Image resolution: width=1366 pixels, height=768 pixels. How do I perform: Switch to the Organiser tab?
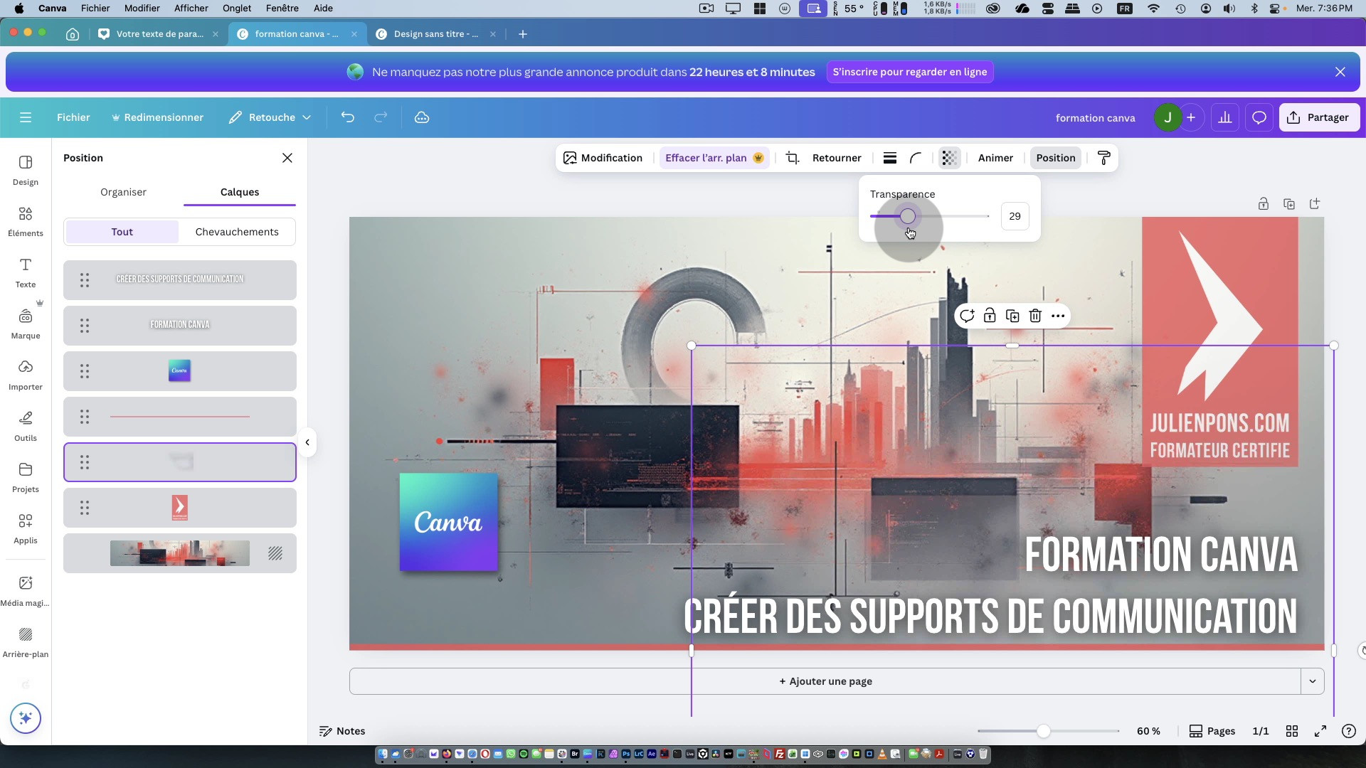coord(123,192)
